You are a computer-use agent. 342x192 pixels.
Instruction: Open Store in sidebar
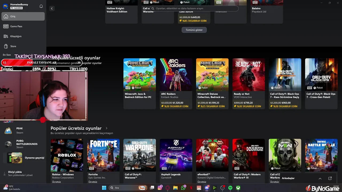(23, 46)
